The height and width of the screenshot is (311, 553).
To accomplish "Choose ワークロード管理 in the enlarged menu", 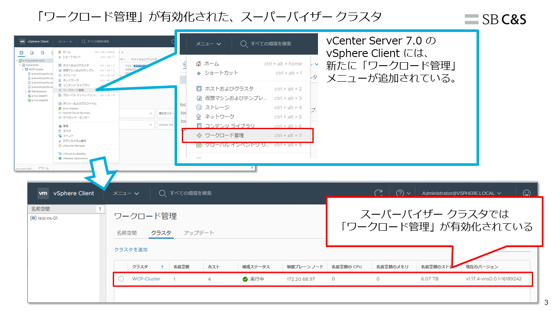I will point(248,136).
